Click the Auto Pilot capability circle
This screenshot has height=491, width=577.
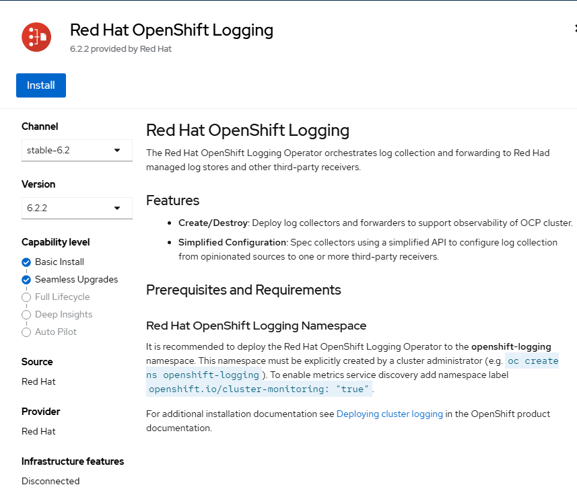26,332
